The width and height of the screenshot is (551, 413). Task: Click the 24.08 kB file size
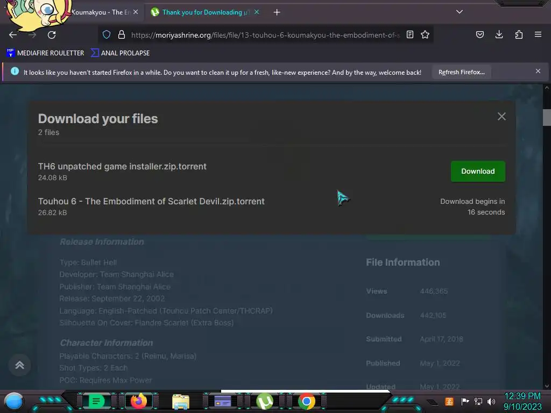[x=52, y=177]
